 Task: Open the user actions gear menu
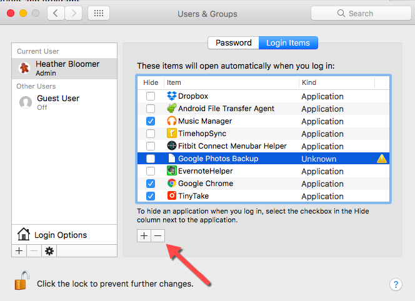[x=49, y=251]
